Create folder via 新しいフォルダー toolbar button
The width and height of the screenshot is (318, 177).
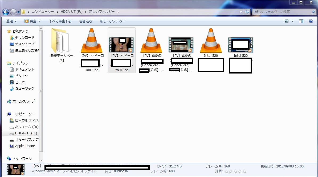pos(113,21)
